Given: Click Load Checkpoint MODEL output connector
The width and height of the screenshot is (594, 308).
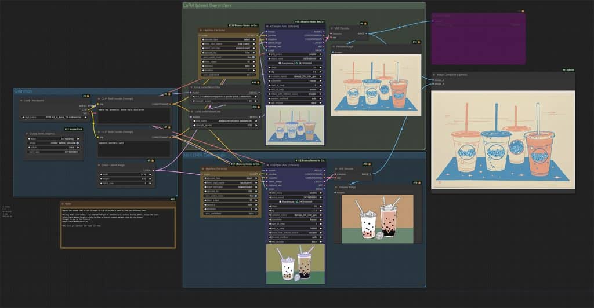Looking at the screenshot, I should tap(89, 106).
